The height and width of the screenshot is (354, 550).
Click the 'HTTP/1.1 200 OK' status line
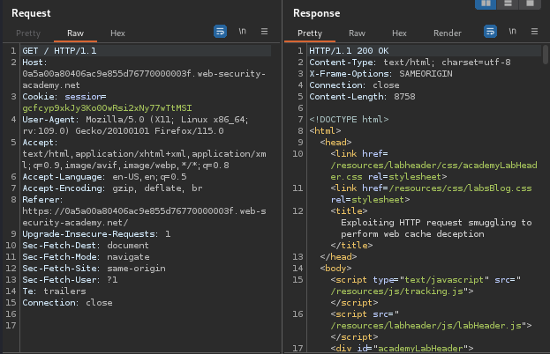pyautogui.click(x=349, y=51)
